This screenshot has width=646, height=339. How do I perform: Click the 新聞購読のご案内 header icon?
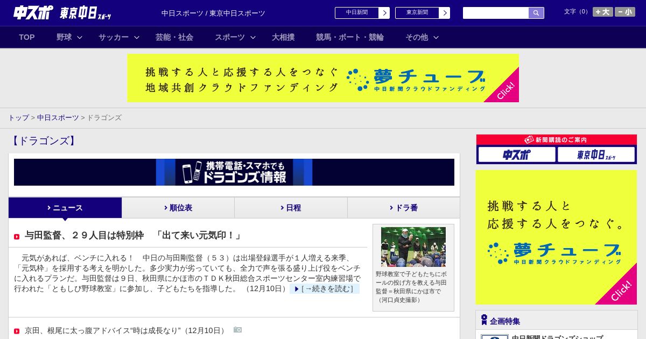click(x=529, y=139)
